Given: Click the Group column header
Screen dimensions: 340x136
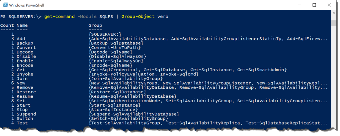Looking at the screenshot, I should [95, 25].
